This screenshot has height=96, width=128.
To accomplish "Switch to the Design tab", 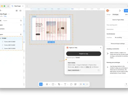I will pyautogui.click(x=108, y=14).
